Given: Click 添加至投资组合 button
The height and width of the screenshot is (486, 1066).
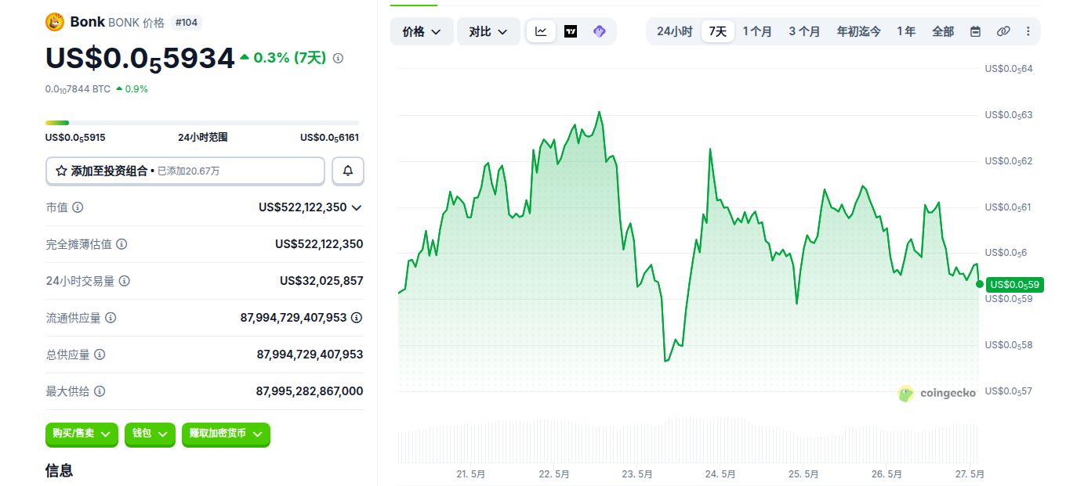Looking at the screenshot, I should [185, 171].
